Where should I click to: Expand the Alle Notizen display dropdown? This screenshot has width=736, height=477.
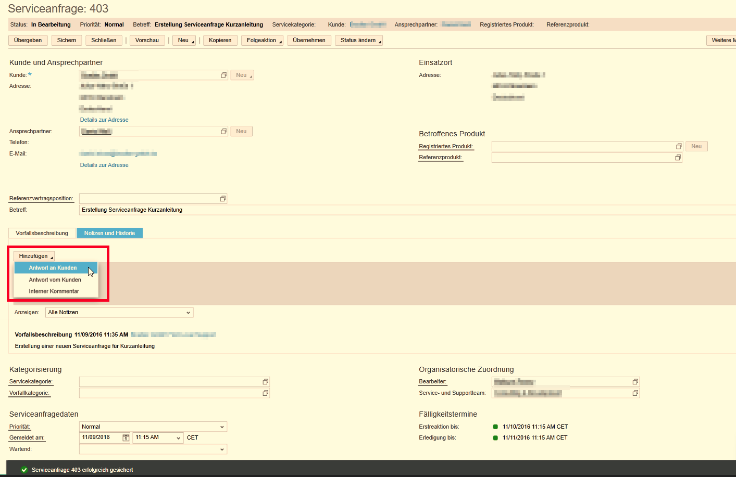click(x=188, y=313)
